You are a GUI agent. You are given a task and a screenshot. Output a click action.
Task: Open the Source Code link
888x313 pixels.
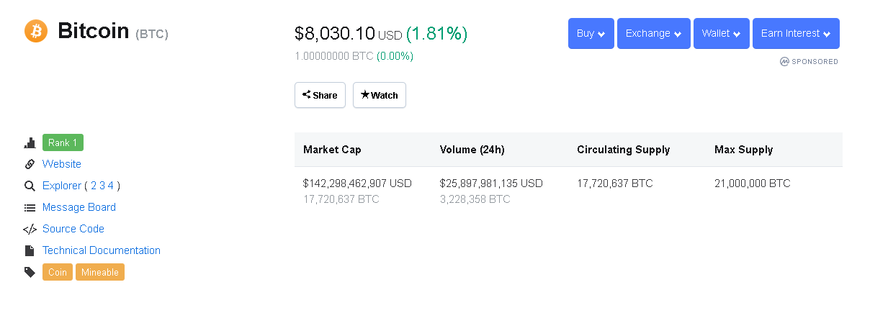pos(73,229)
